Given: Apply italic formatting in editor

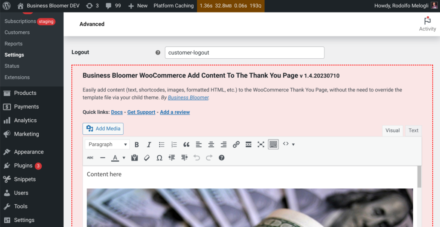Looking at the screenshot, I should click(149, 145).
